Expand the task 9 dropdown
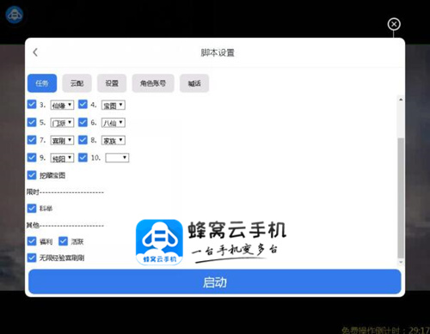 (x=62, y=158)
